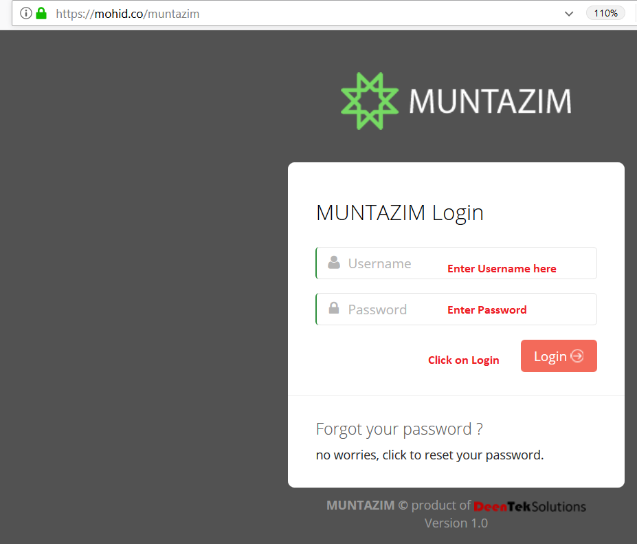The height and width of the screenshot is (544, 637).
Task: Click the bold MUNTAZIM copyright text in footer
Action: click(x=360, y=505)
